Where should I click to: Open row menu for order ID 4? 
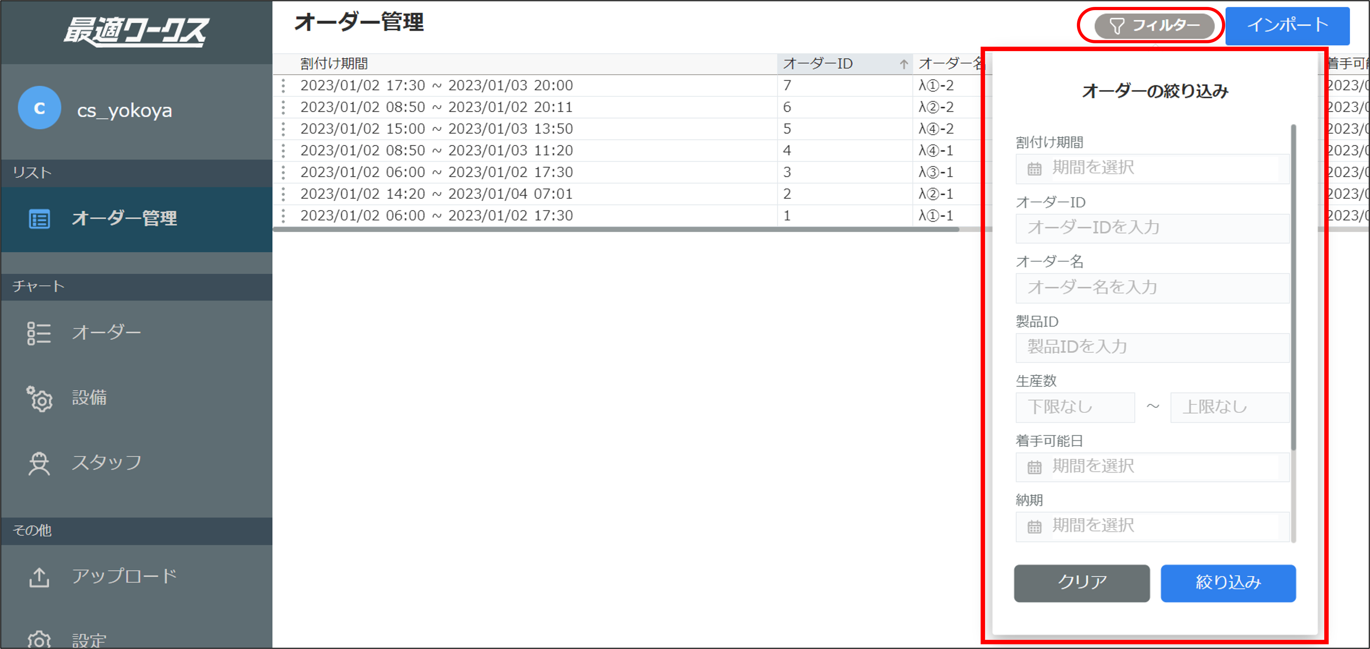pos(283,151)
